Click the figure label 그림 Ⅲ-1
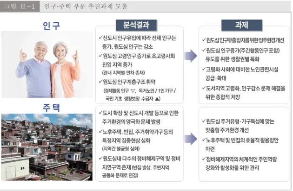Viewport: 293px width, 191px height. pos(20,6)
